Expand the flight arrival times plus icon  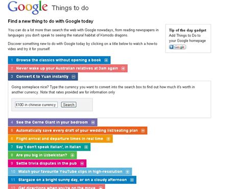(x=108, y=139)
